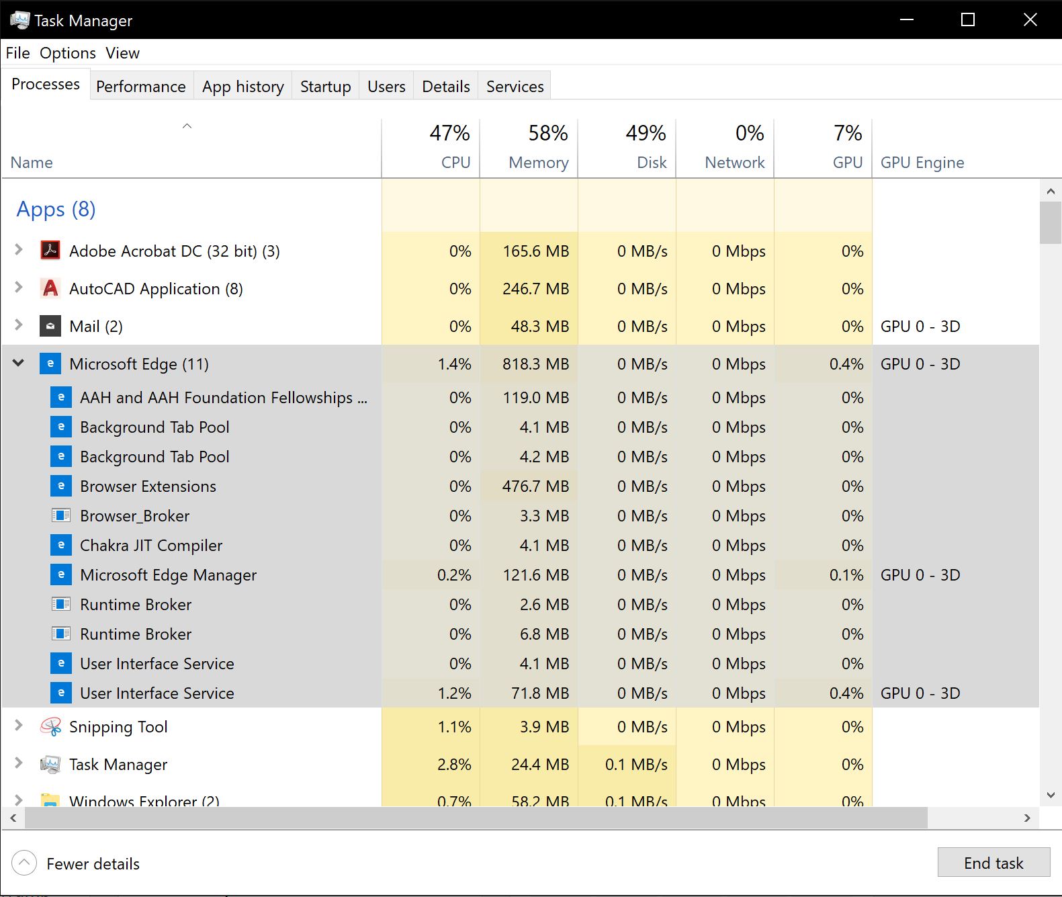This screenshot has height=897, width=1062.
Task: Select the Browser Extensions process row
Action: [521, 486]
